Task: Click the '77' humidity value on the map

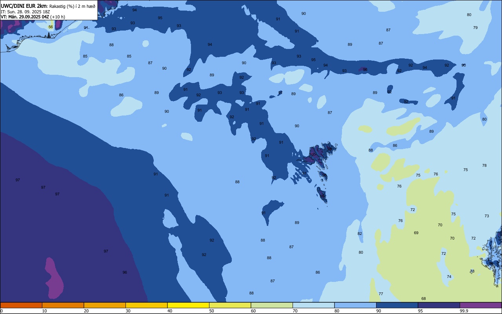Action: pos(381,294)
